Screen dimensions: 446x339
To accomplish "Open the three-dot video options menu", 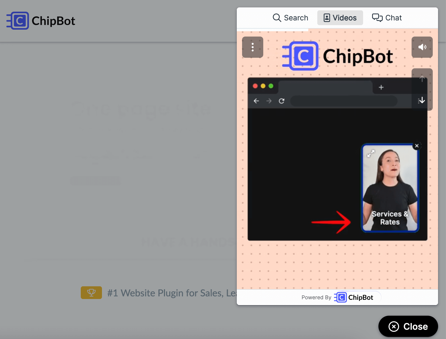I will (253, 47).
